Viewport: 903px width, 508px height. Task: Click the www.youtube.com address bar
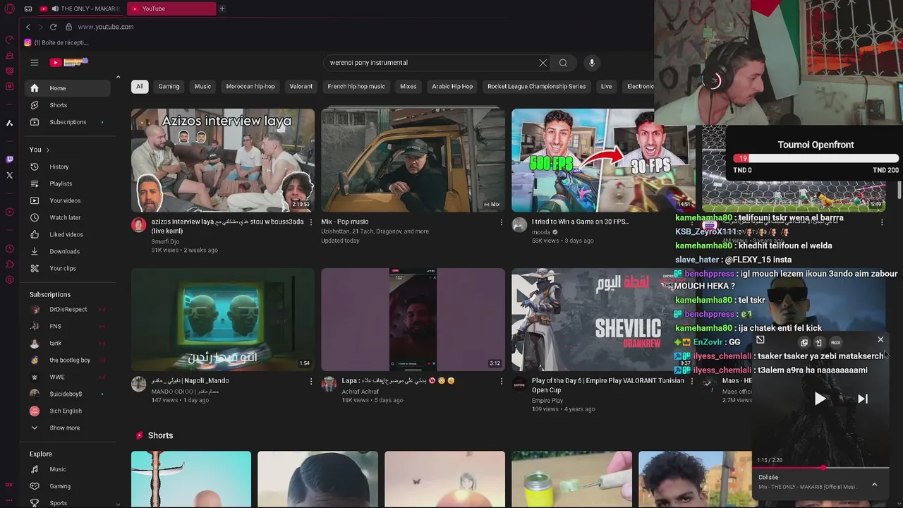(x=106, y=27)
